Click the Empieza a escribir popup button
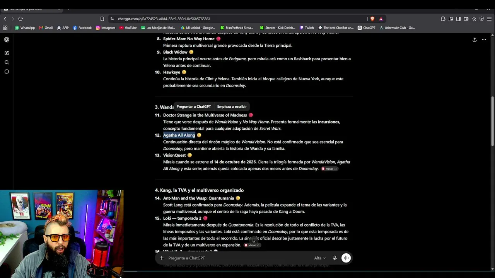 coord(232,107)
